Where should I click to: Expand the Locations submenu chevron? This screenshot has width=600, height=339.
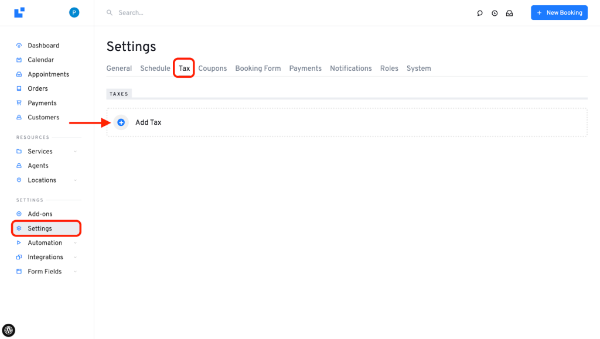pyautogui.click(x=75, y=180)
